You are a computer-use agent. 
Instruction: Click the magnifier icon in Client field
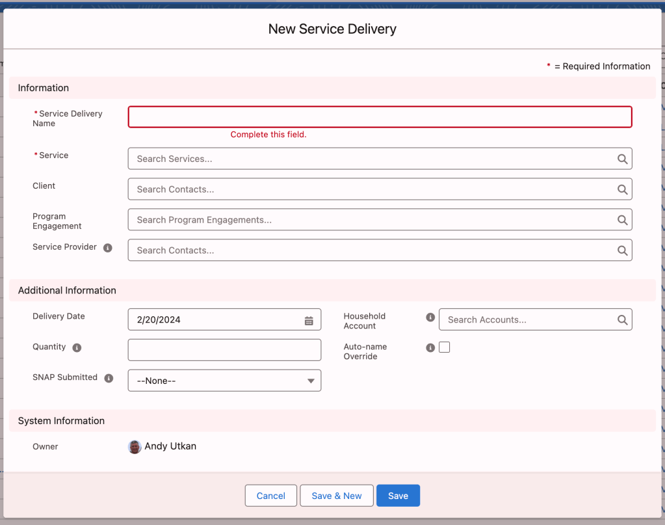pyautogui.click(x=622, y=189)
